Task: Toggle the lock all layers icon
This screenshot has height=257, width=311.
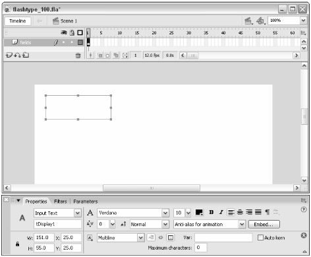Action: click(x=72, y=33)
